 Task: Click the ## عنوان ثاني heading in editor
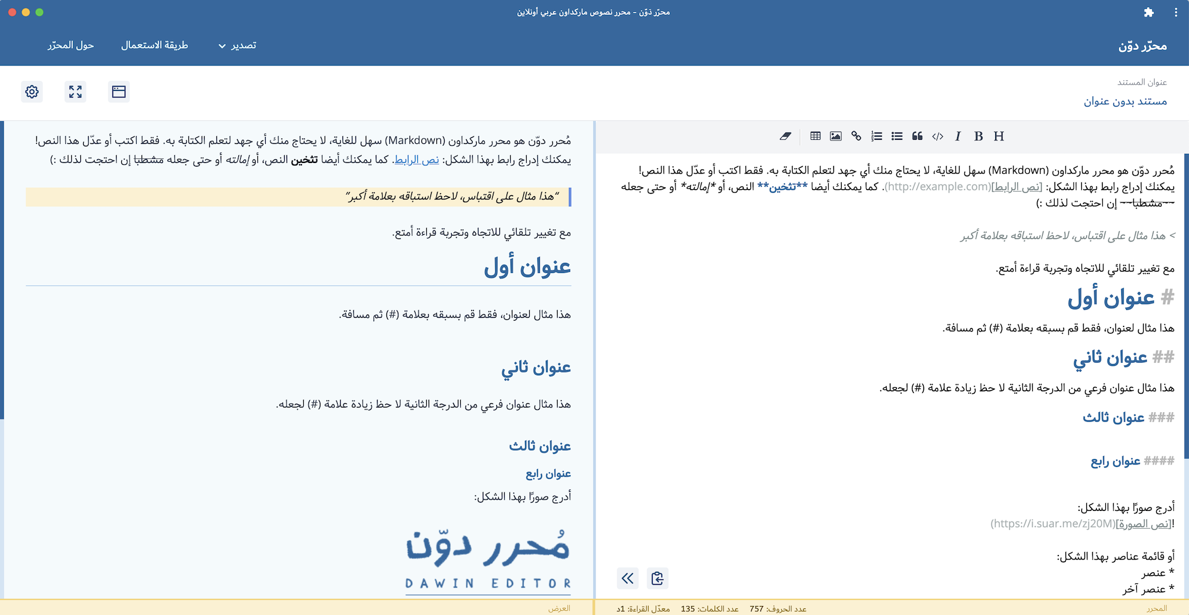(1124, 357)
